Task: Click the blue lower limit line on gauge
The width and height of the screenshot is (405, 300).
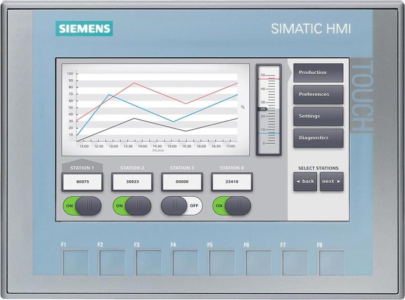Action: (269, 133)
